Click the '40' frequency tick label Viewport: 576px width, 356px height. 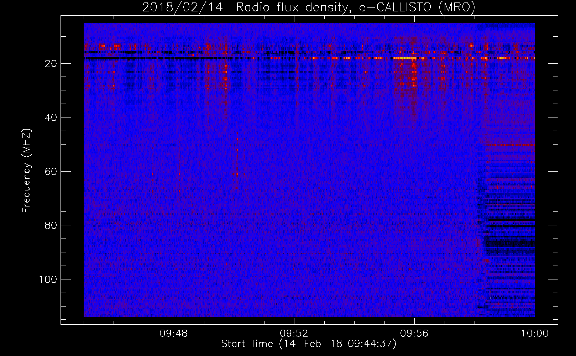(51, 117)
